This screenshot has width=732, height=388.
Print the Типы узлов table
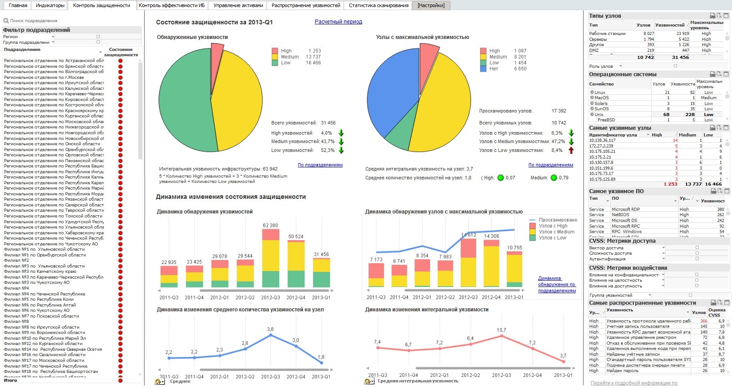[712, 16]
